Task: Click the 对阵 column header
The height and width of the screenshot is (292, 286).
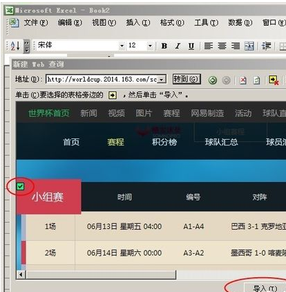Action: (260, 197)
